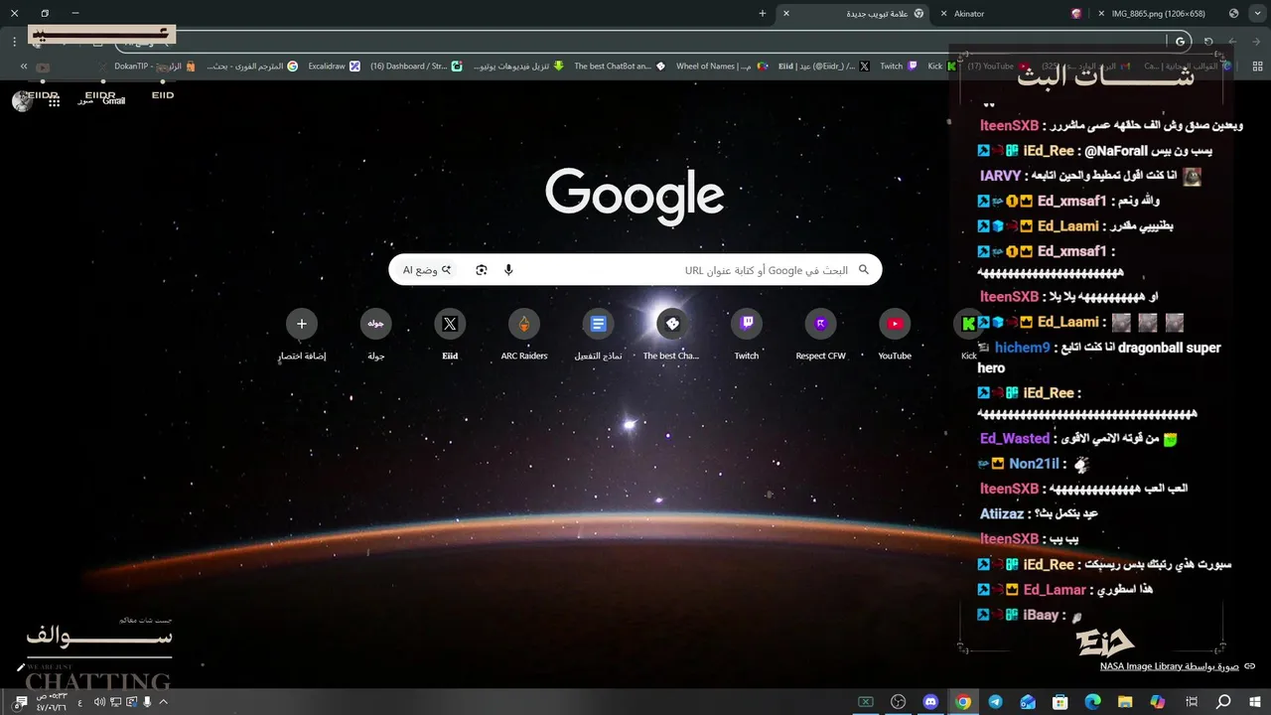
Task: Open the صور images link
Action: coord(85,100)
